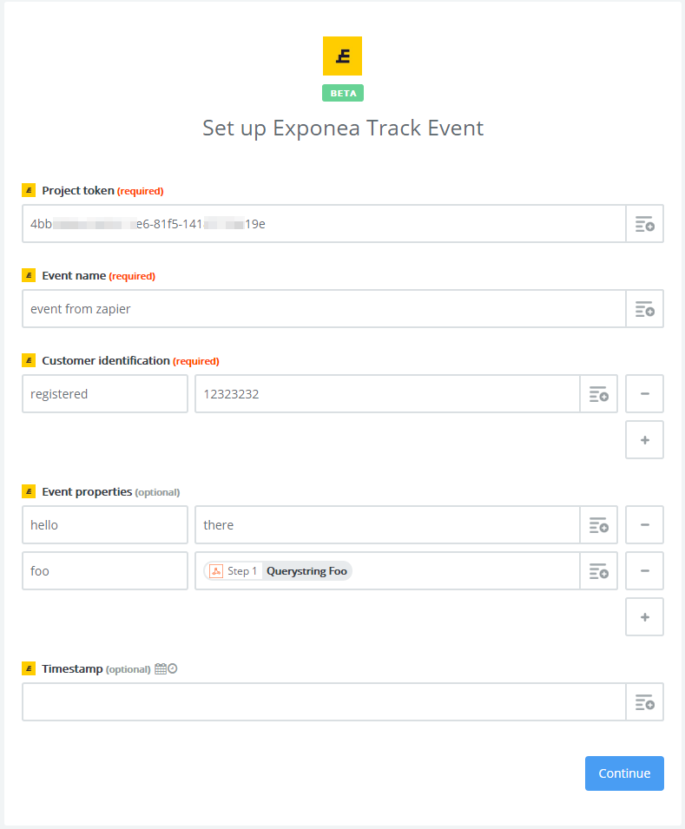Click the Exponea icon beside Project token label
685x829 pixels.
tap(29, 190)
